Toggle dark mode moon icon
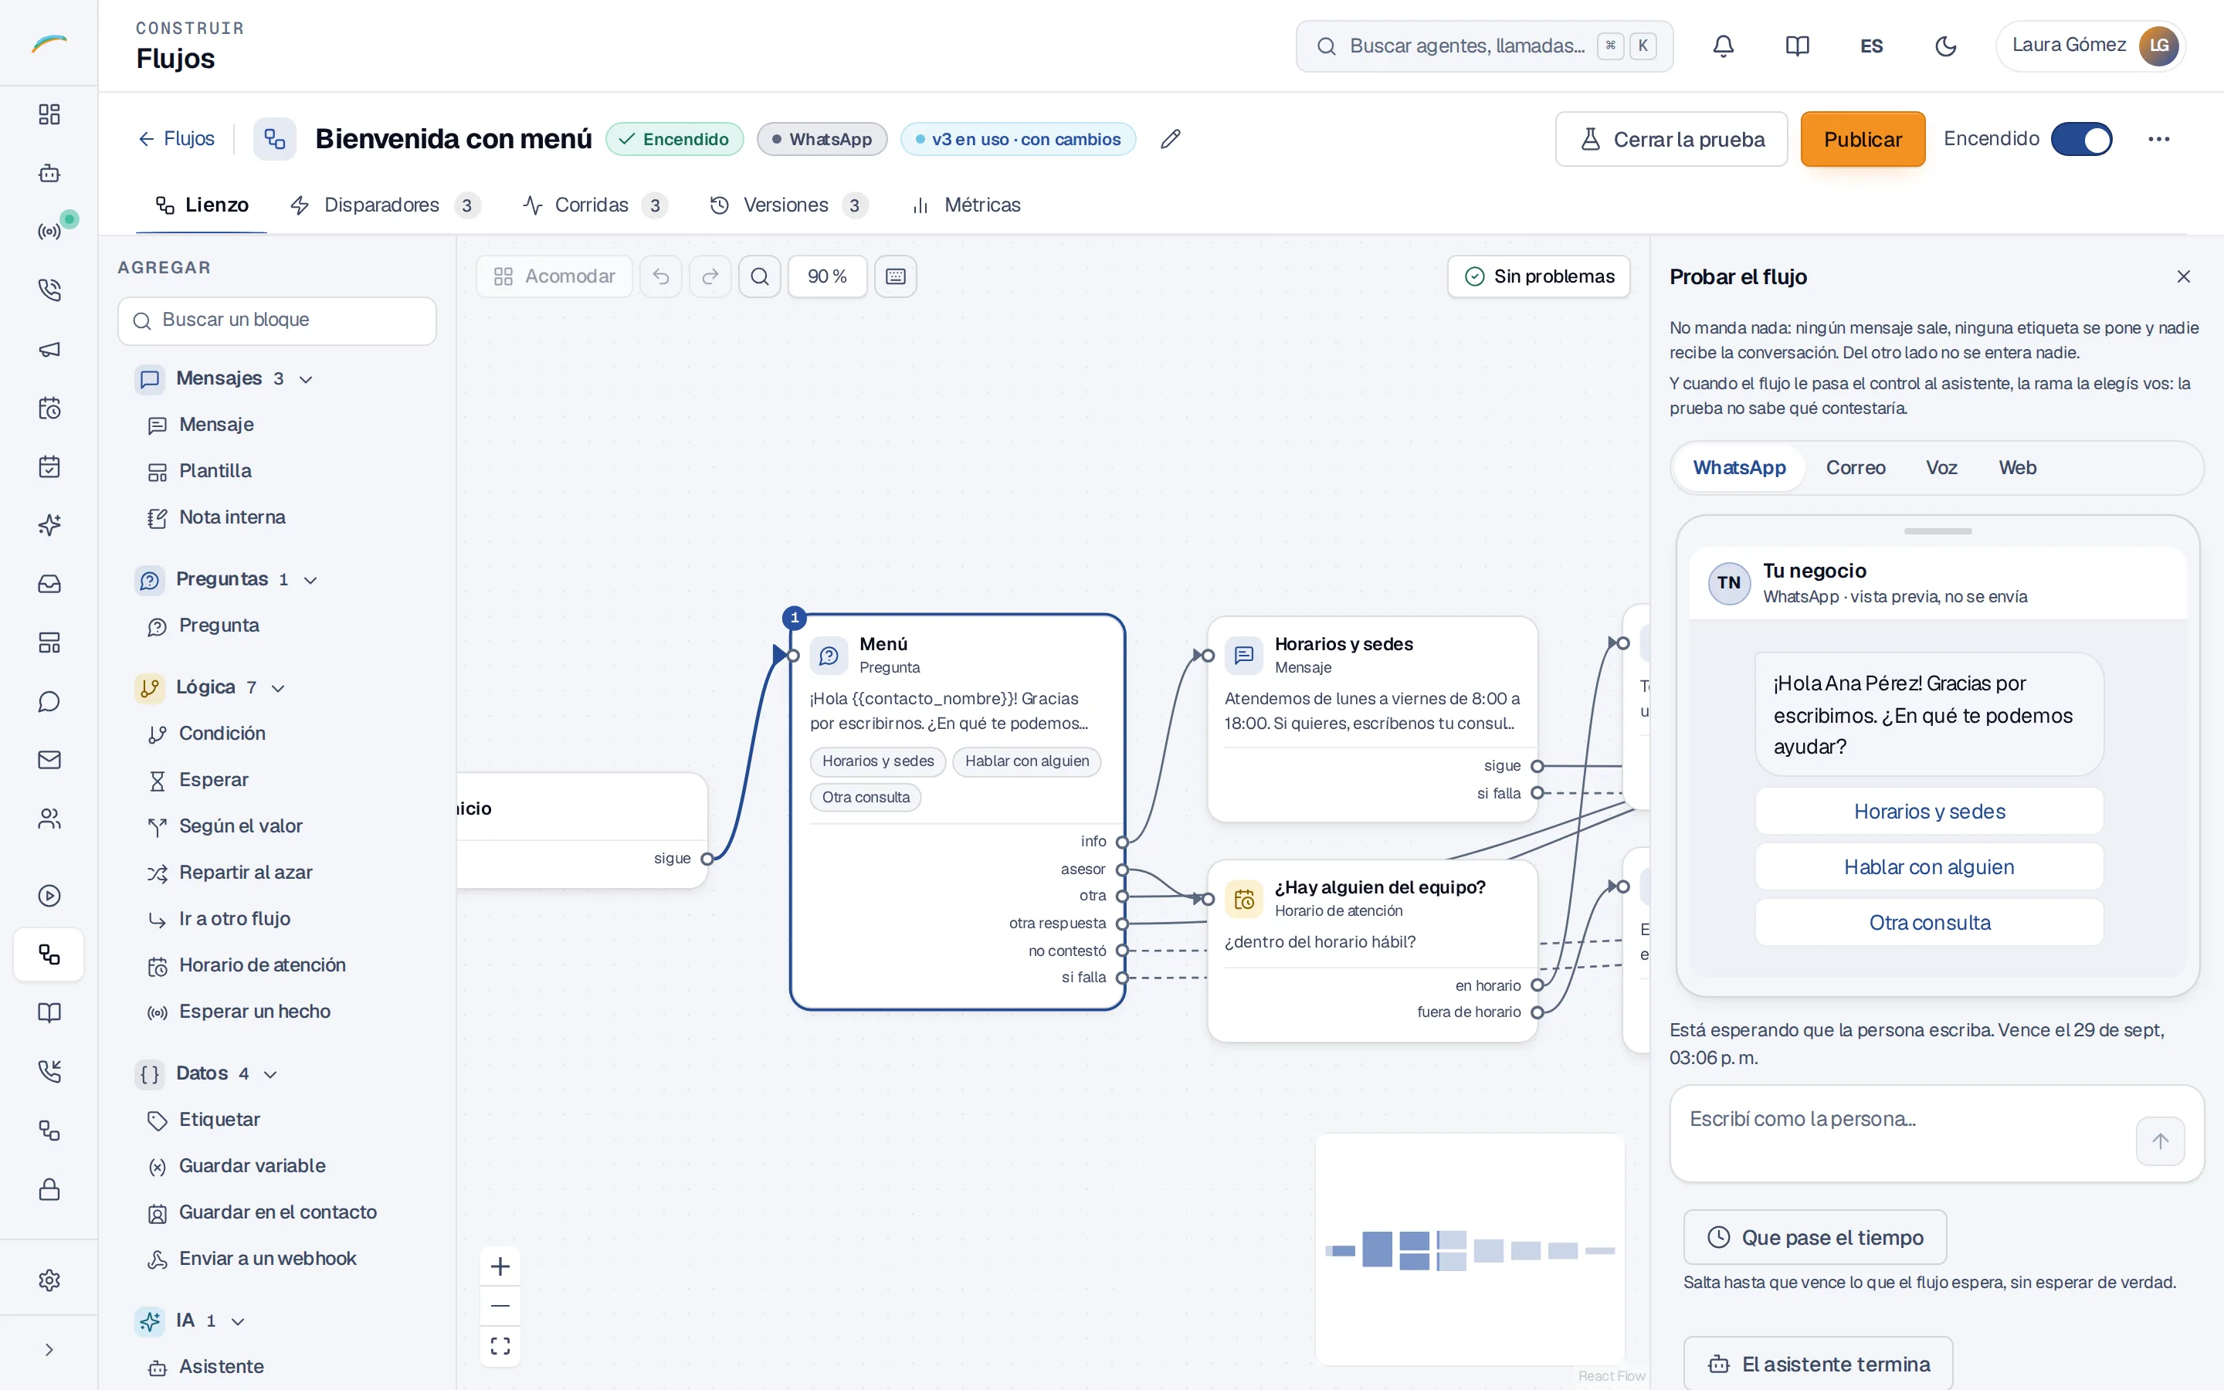This screenshot has width=2224, height=1390. (x=1945, y=46)
